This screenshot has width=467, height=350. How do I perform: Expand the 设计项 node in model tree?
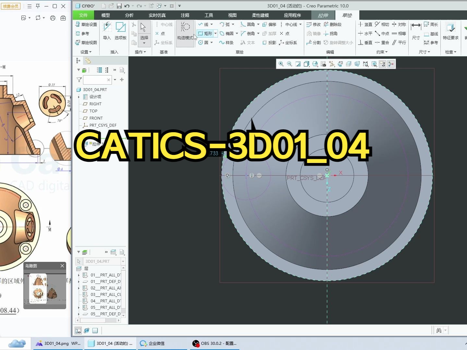pos(79,97)
